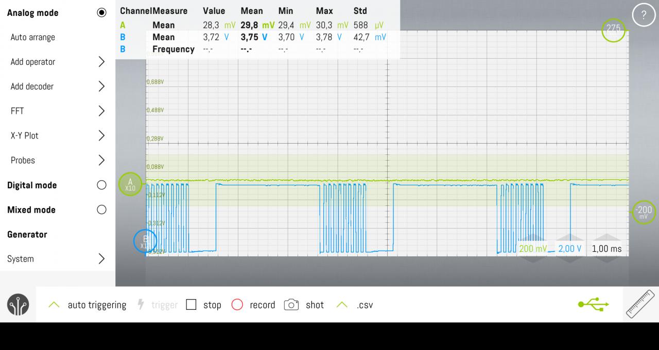Expand the Add decoder submenu arrow
Screen dimensions: 659x350
tap(101, 86)
